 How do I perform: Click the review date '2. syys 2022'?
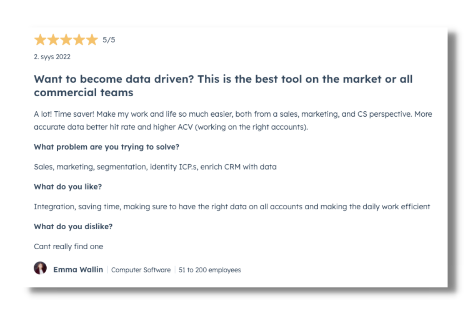[x=52, y=57]
